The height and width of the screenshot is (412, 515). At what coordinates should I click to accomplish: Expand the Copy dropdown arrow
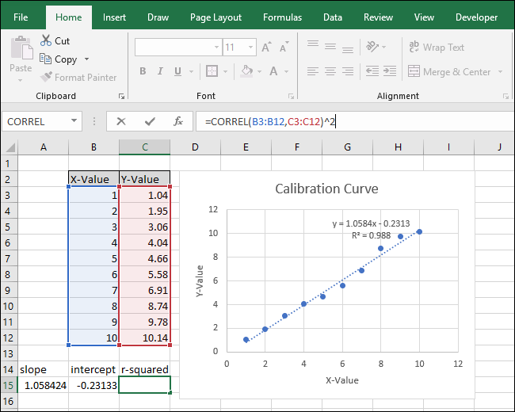click(87, 59)
